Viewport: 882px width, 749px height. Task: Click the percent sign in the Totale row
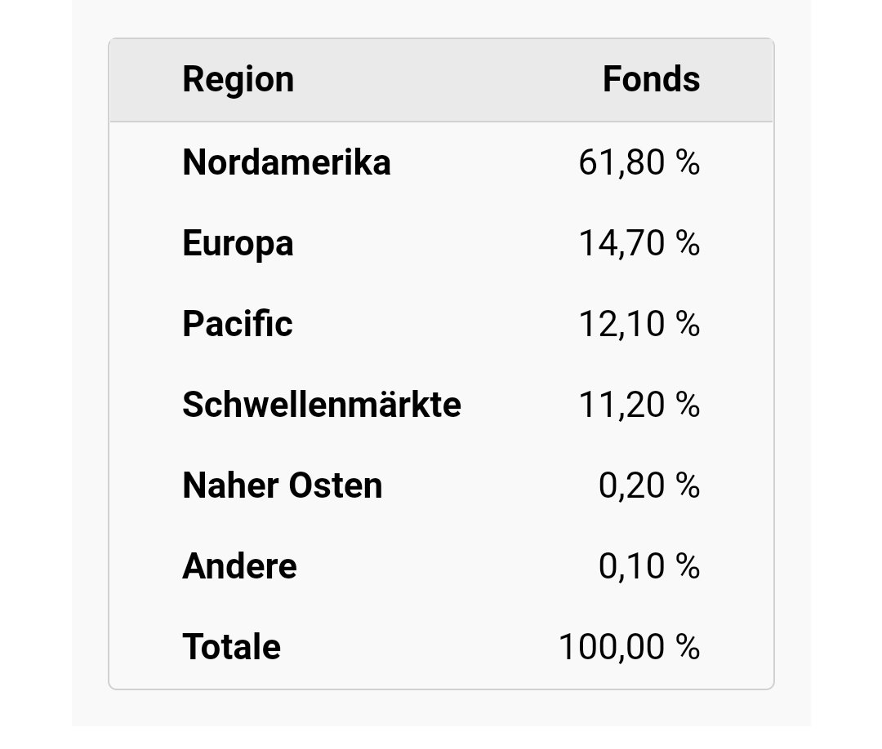[688, 647]
